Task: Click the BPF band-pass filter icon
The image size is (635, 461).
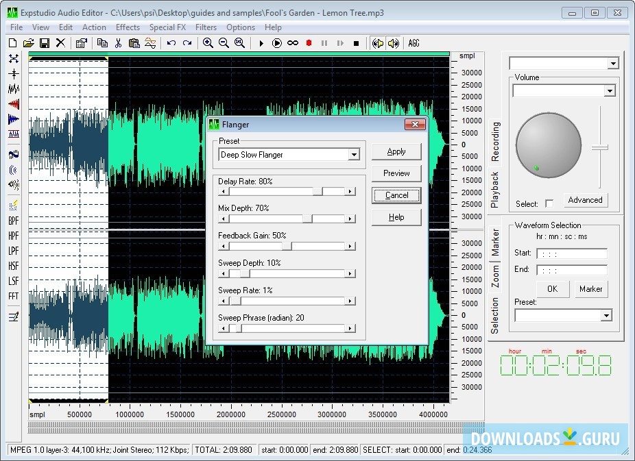Action: tap(13, 221)
